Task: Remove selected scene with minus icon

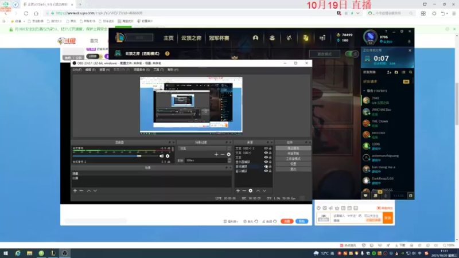Action: click(81, 191)
